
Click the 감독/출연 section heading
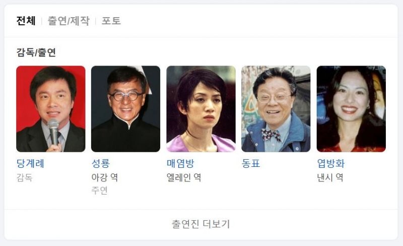coord(36,52)
